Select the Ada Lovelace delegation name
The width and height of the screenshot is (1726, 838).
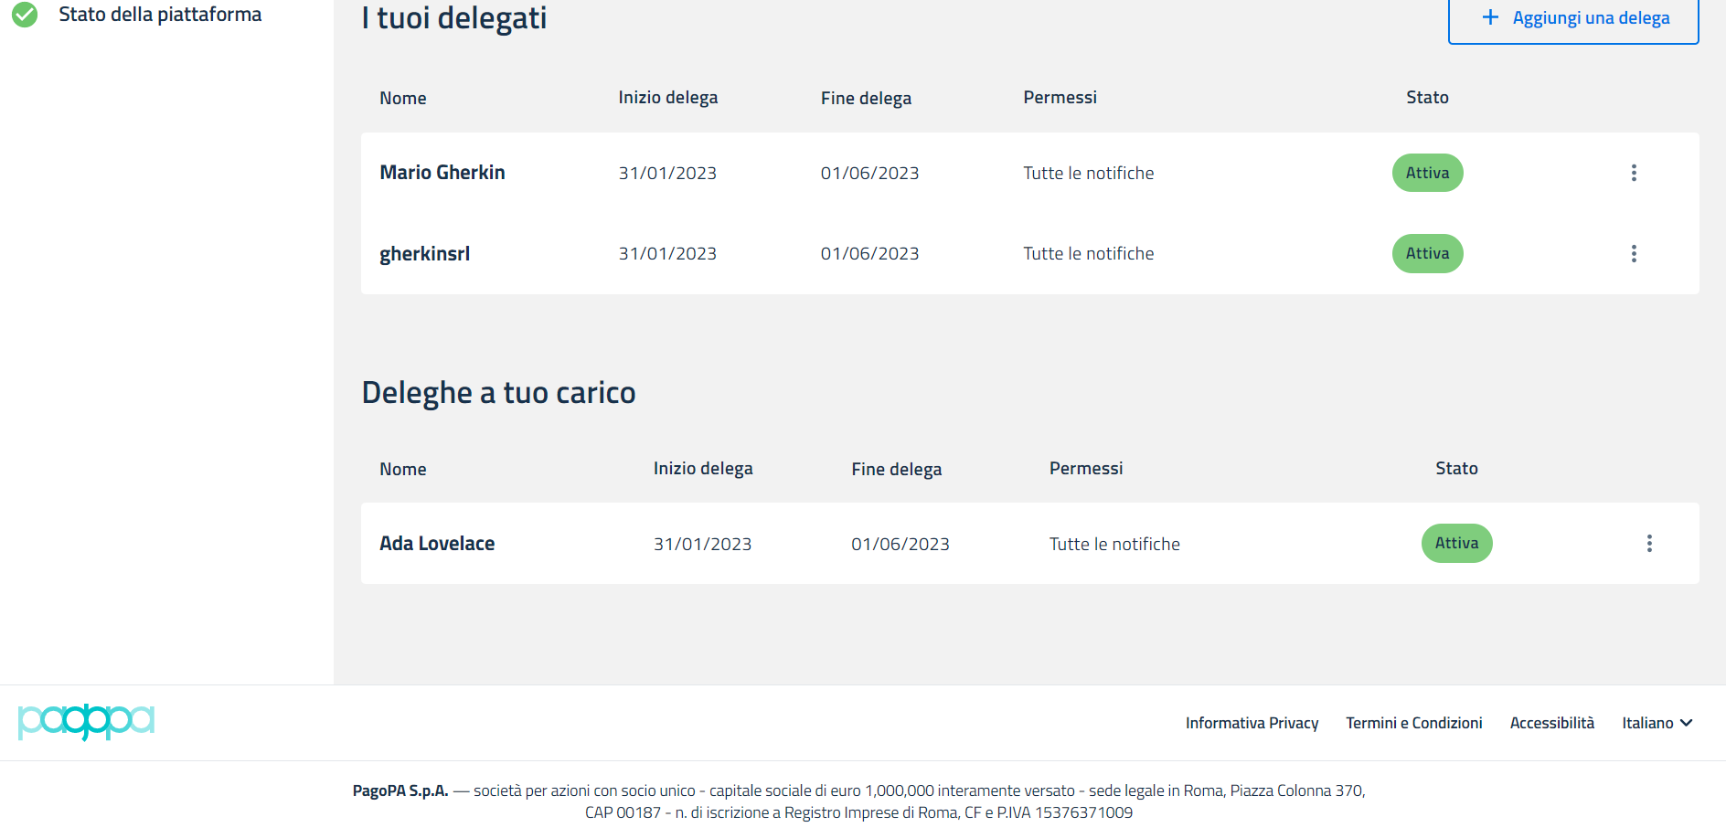[437, 544]
